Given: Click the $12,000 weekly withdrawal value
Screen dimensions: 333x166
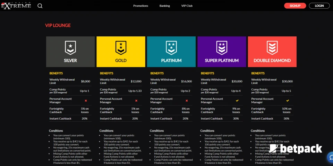Looking at the screenshot, I should (136, 81).
